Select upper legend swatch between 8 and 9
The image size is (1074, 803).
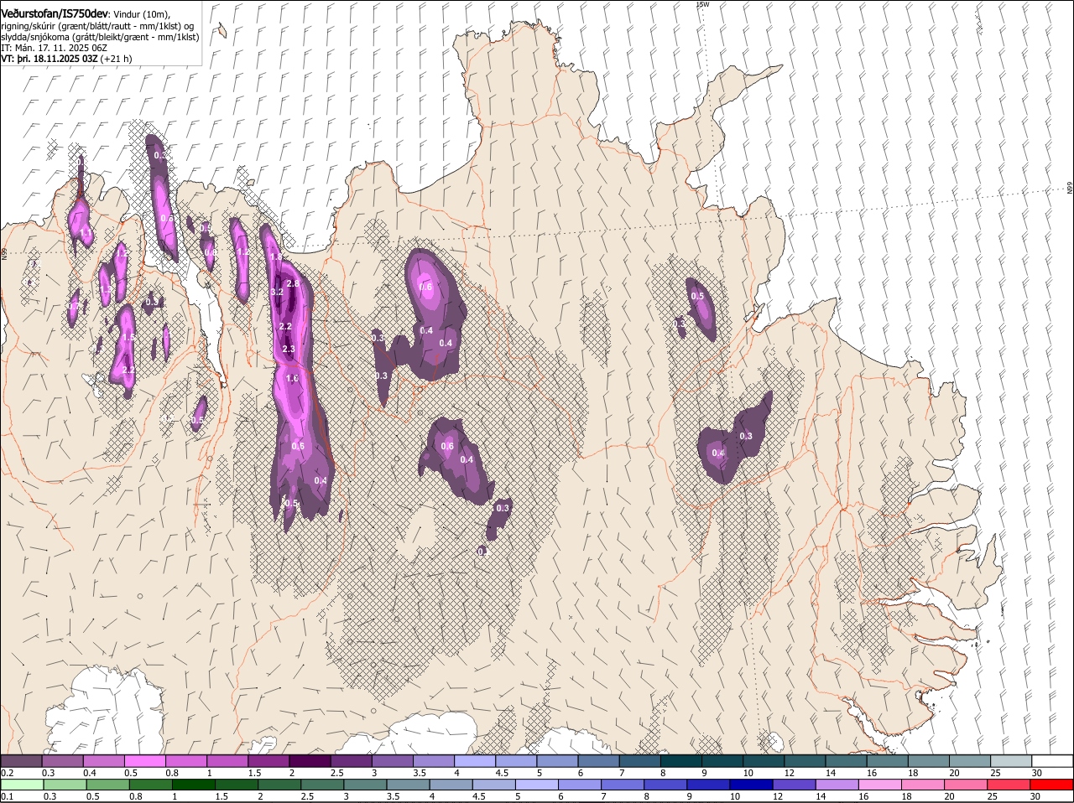click(680, 760)
